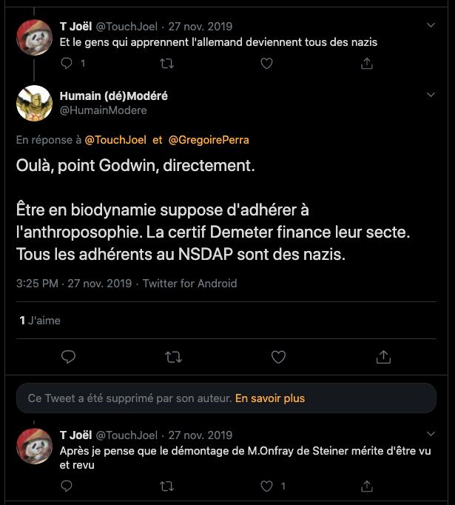Expand the menu chevron on Humain (dé)Modéré tweet
Viewport: 455px width, 505px height.
click(x=431, y=95)
